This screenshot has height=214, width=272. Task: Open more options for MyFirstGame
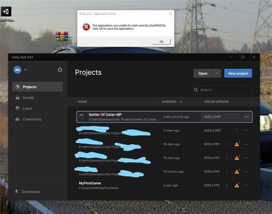pos(247,185)
